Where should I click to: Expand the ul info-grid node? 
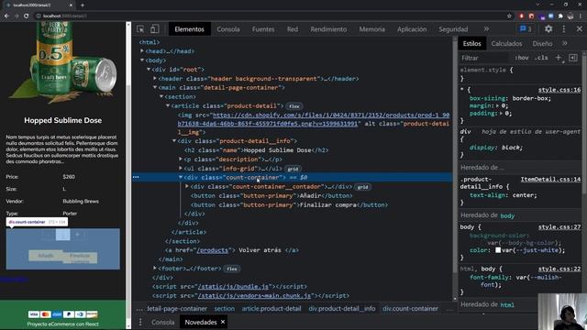tap(181, 169)
